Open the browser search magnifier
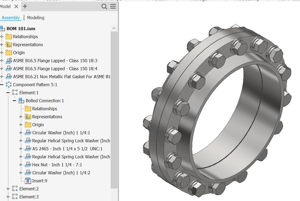300x201 pixels. (104, 7)
